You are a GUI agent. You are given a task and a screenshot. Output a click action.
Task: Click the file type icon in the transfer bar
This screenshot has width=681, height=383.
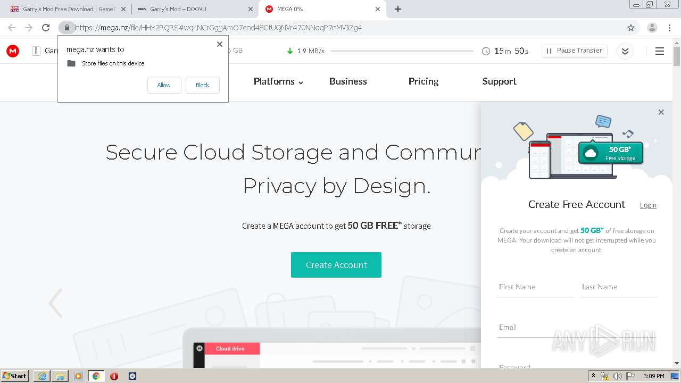(36, 51)
